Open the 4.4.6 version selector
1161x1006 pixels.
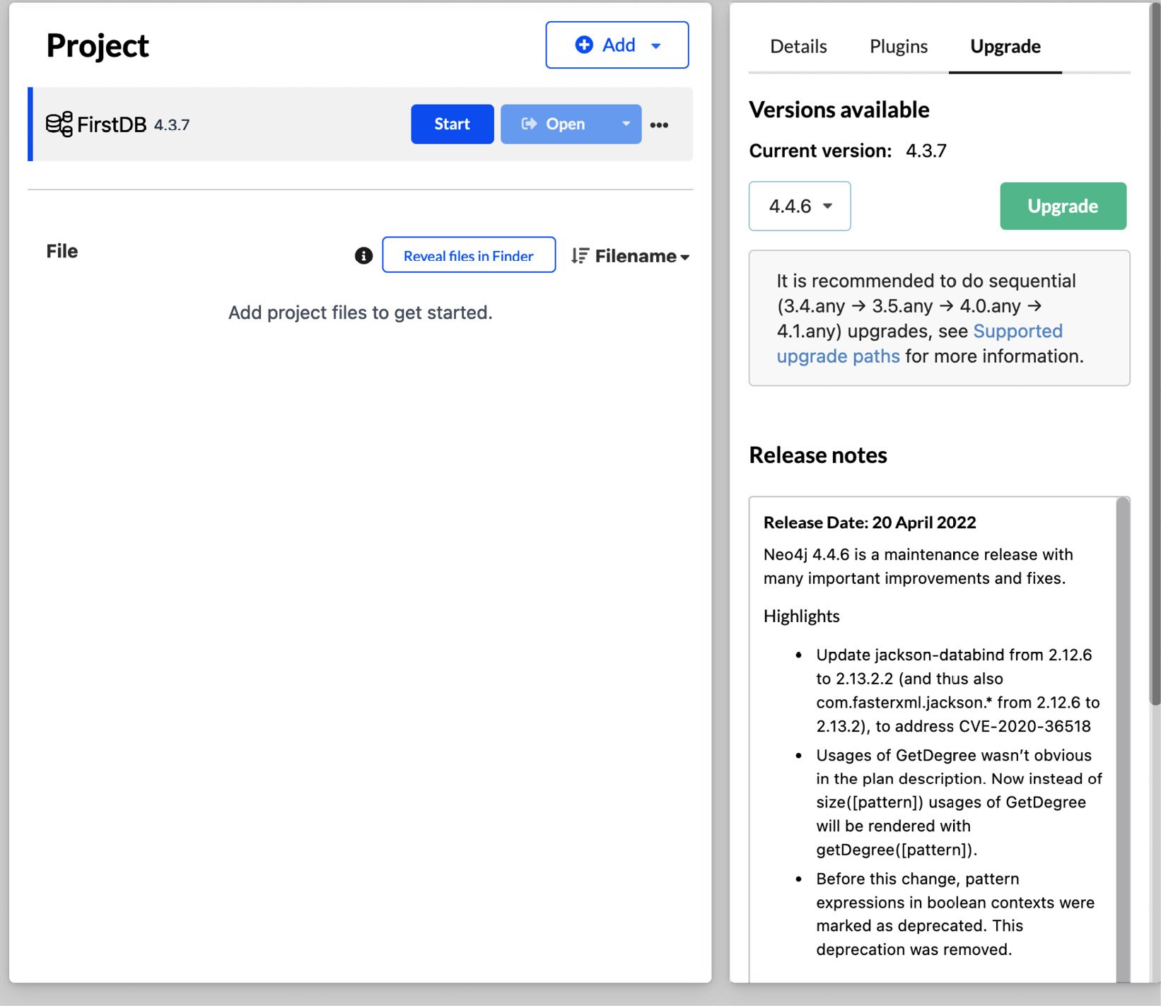coord(800,206)
